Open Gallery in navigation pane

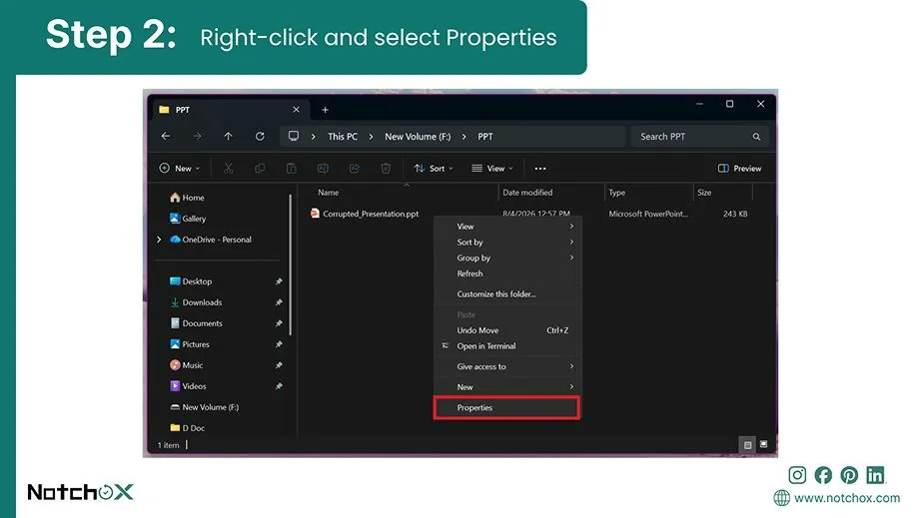tap(188, 219)
